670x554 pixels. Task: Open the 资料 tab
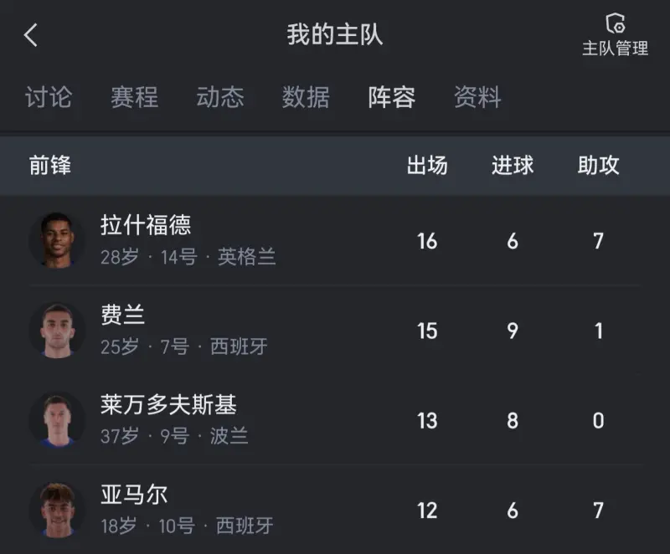(x=477, y=97)
